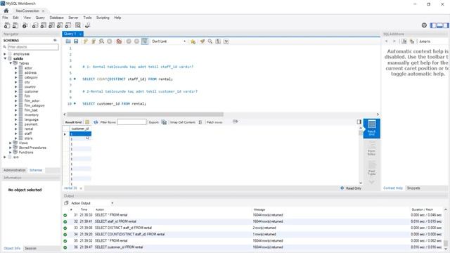450x253 pixels.
Task: Toggle the right SQL Additions panel visibility
Action: (x=446, y=25)
